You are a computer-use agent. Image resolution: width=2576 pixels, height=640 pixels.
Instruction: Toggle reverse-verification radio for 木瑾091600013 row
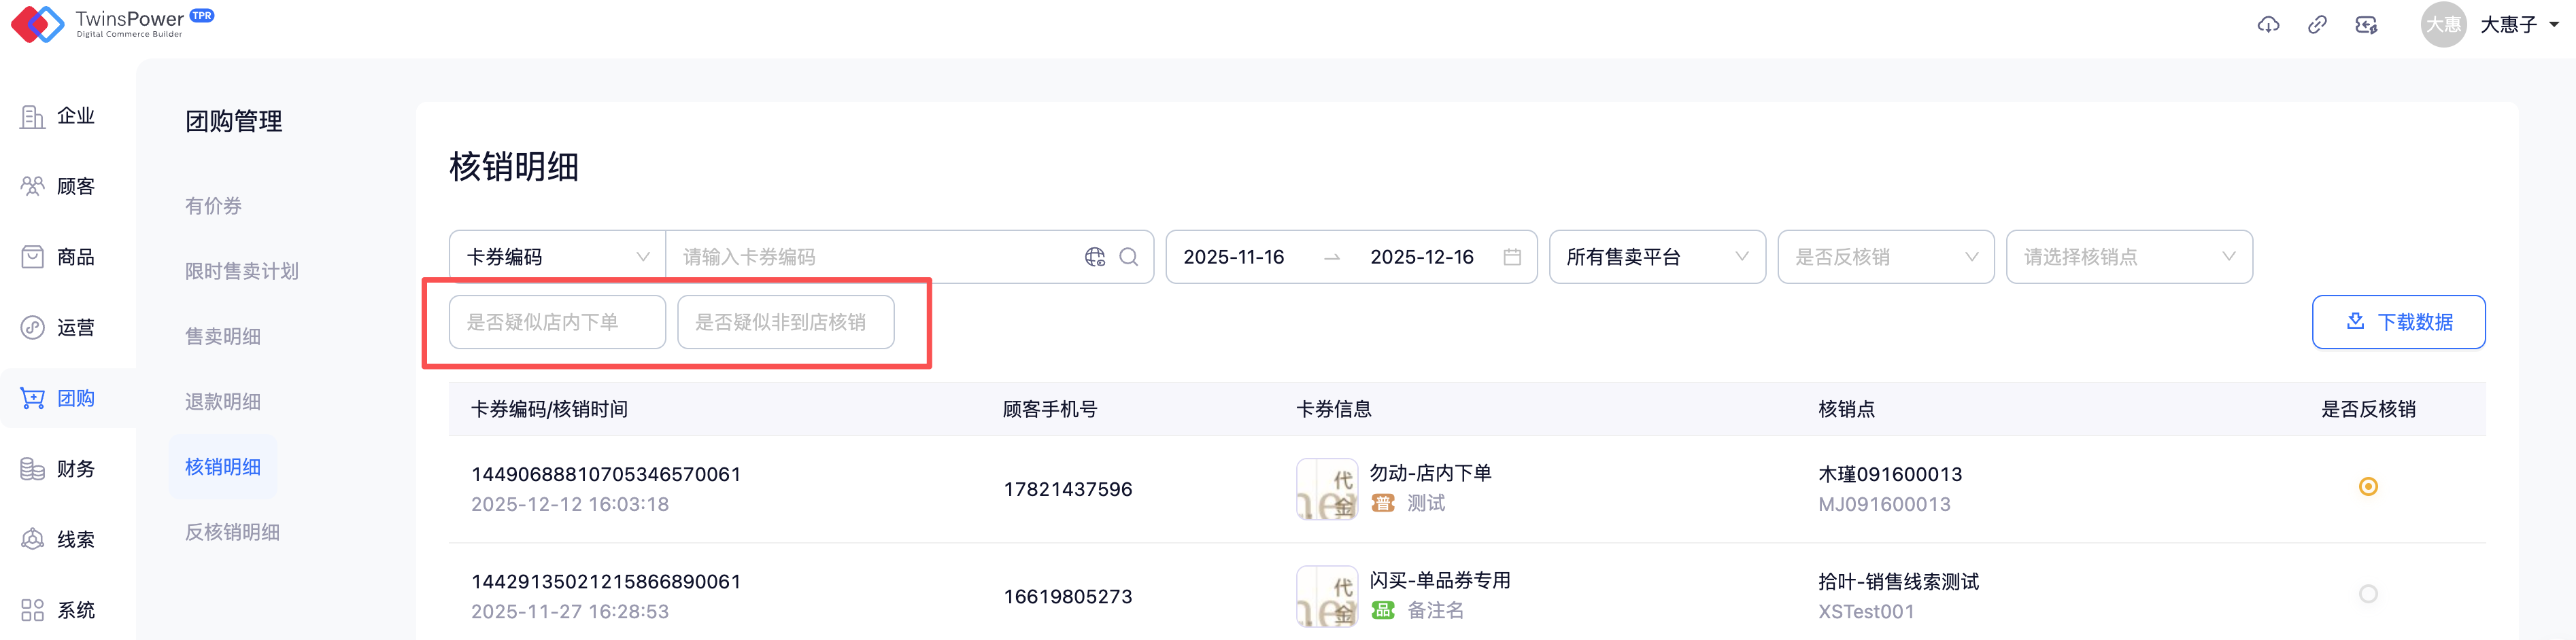2368,487
